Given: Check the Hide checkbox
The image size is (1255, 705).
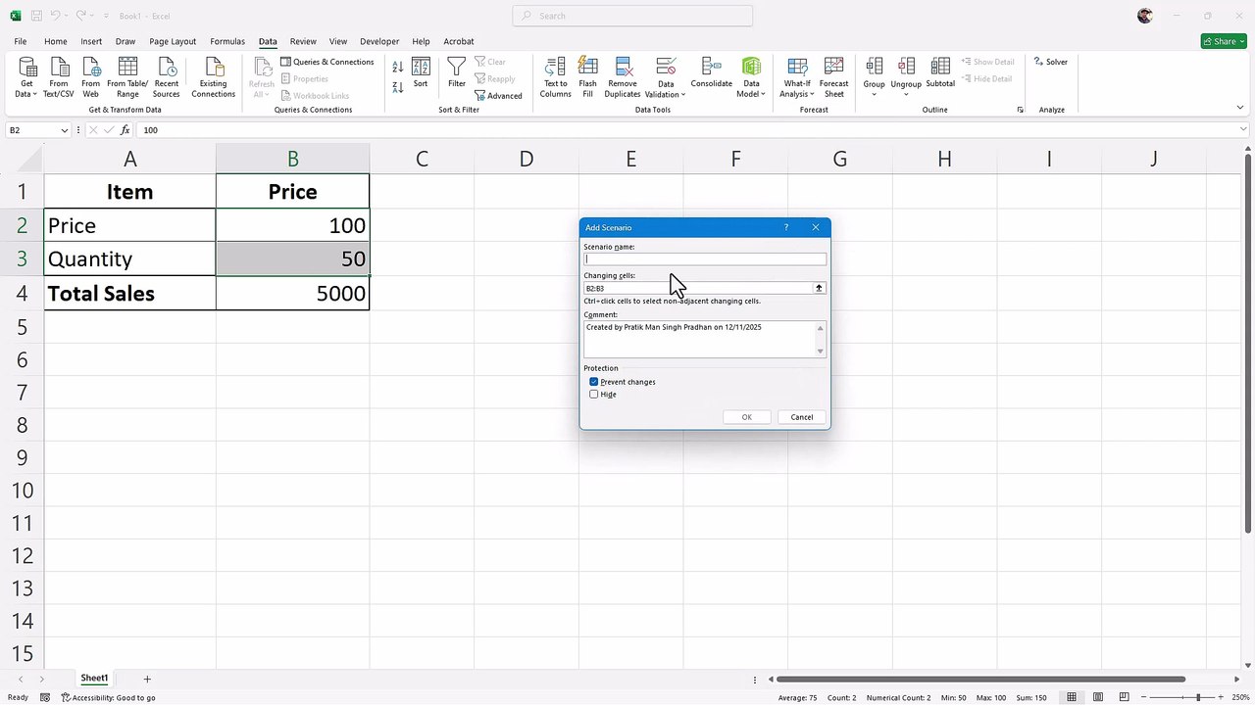Looking at the screenshot, I should (594, 395).
